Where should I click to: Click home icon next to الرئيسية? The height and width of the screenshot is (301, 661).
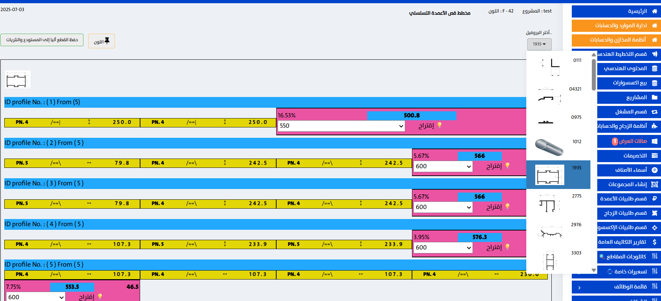pos(655,11)
